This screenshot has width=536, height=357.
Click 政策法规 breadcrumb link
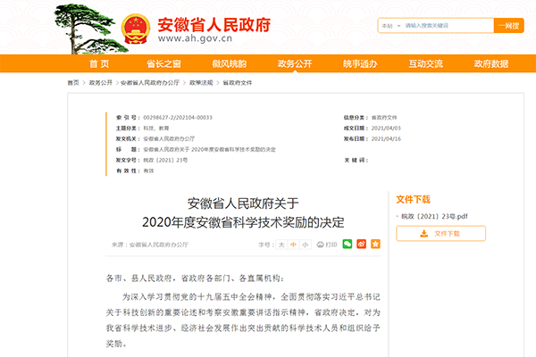click(200, 82)
